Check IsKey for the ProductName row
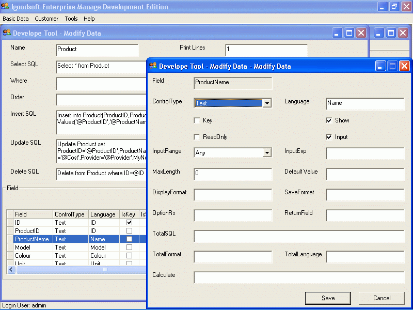Image resolution: width=413 pixels, height=310 pixels. click(129, 239)
